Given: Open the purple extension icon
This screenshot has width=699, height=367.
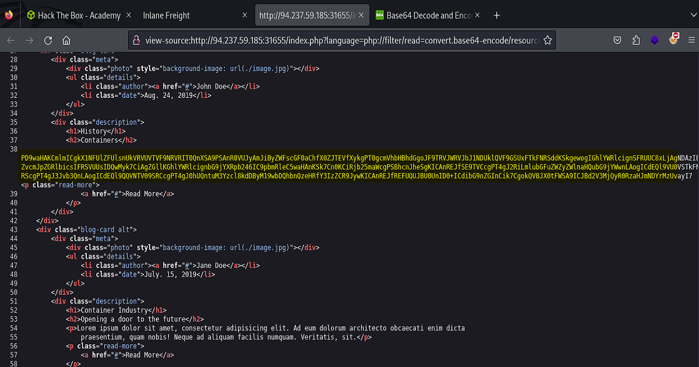Looking at the screenshot, I should pos(655,40).
